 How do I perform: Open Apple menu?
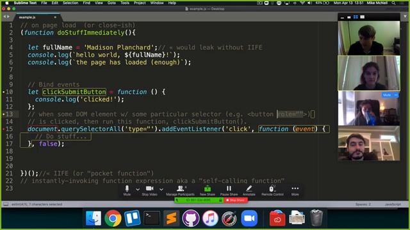(x=7, y=3)
